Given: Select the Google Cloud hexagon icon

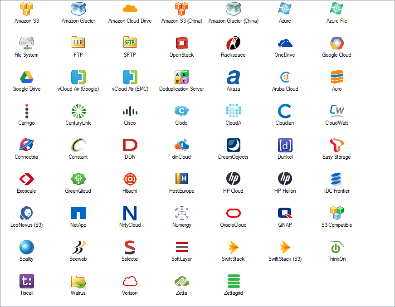Looking at the screenshot, I should 336,43.
